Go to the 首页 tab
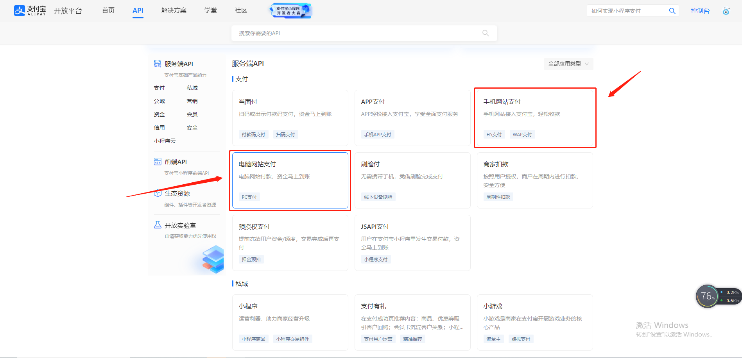Screen dimensions: 742x358 pyautogui.click(x=108, y=11)
